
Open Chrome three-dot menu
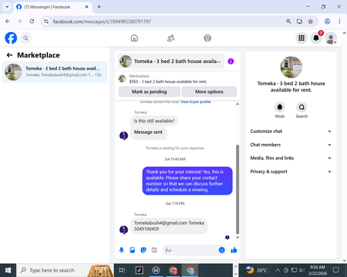pyautogui.click(x=339, y=21)
